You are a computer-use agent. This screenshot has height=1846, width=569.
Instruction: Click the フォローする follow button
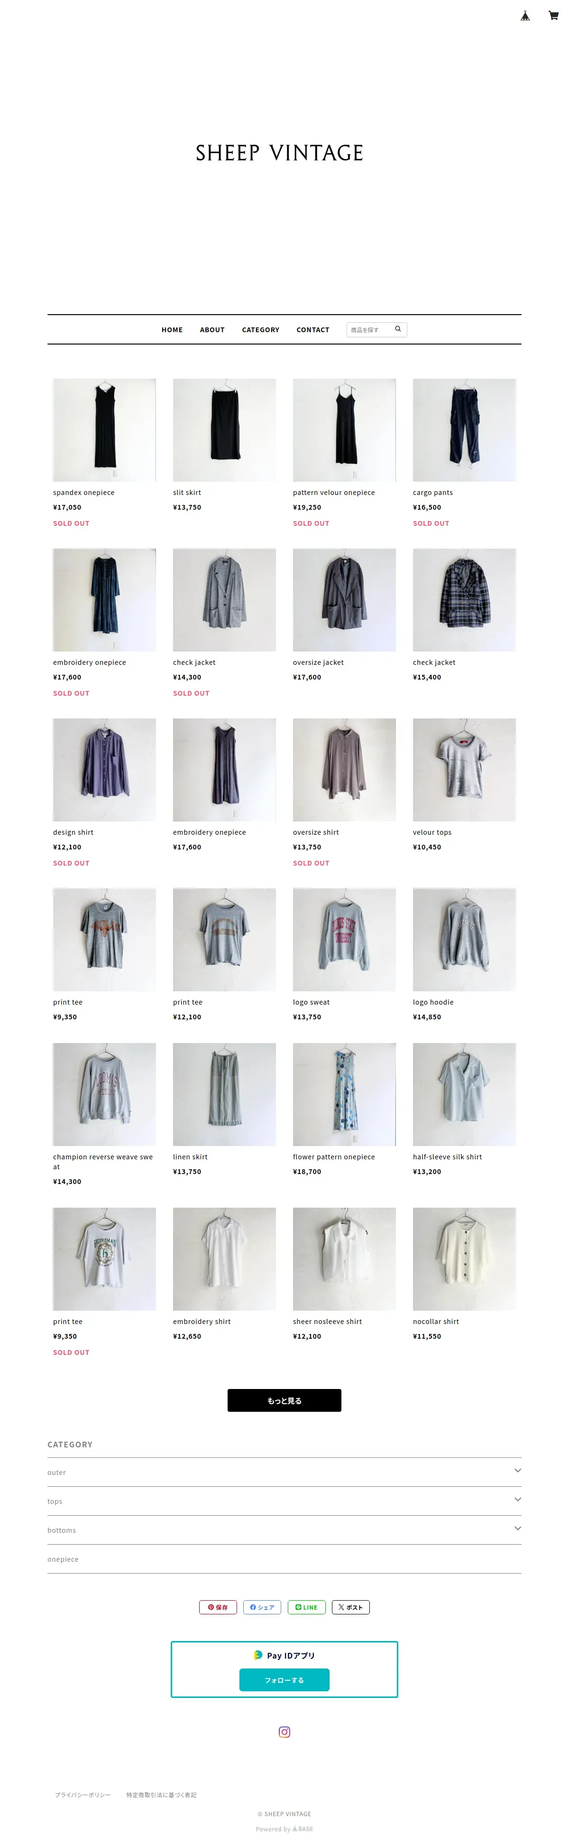284,1680
